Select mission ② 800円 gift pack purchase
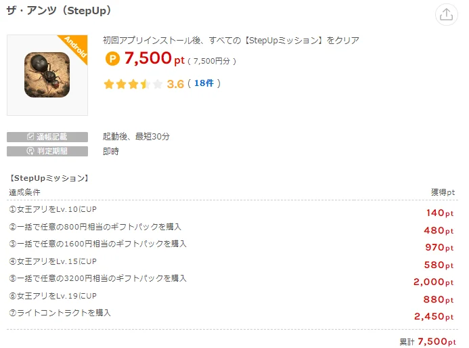Viewport: 469px width, 348px height. coord(95,227)
